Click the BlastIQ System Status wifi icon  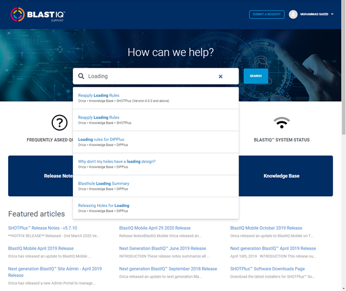click(282, 122)
